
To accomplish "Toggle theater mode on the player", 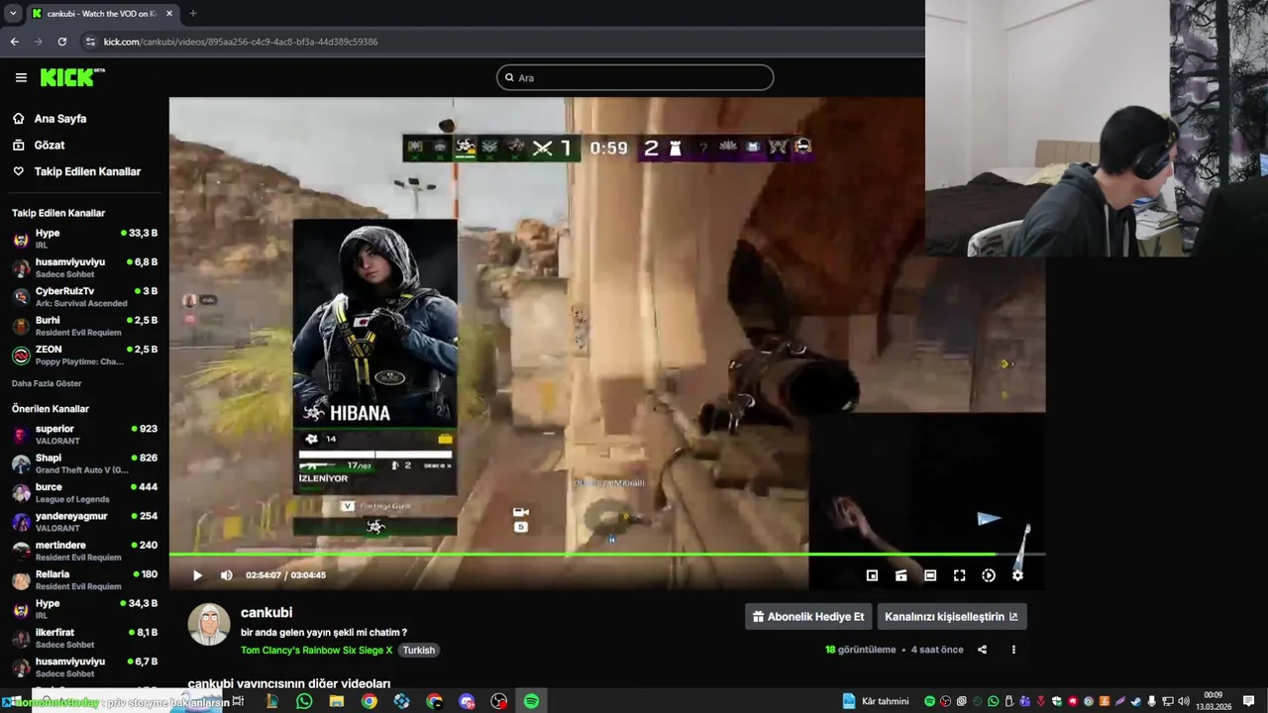I will tap(930, 575).
